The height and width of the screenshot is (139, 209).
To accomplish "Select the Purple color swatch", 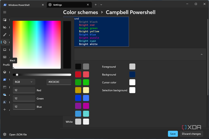I will pyautogui.click(x=78, y=106).
